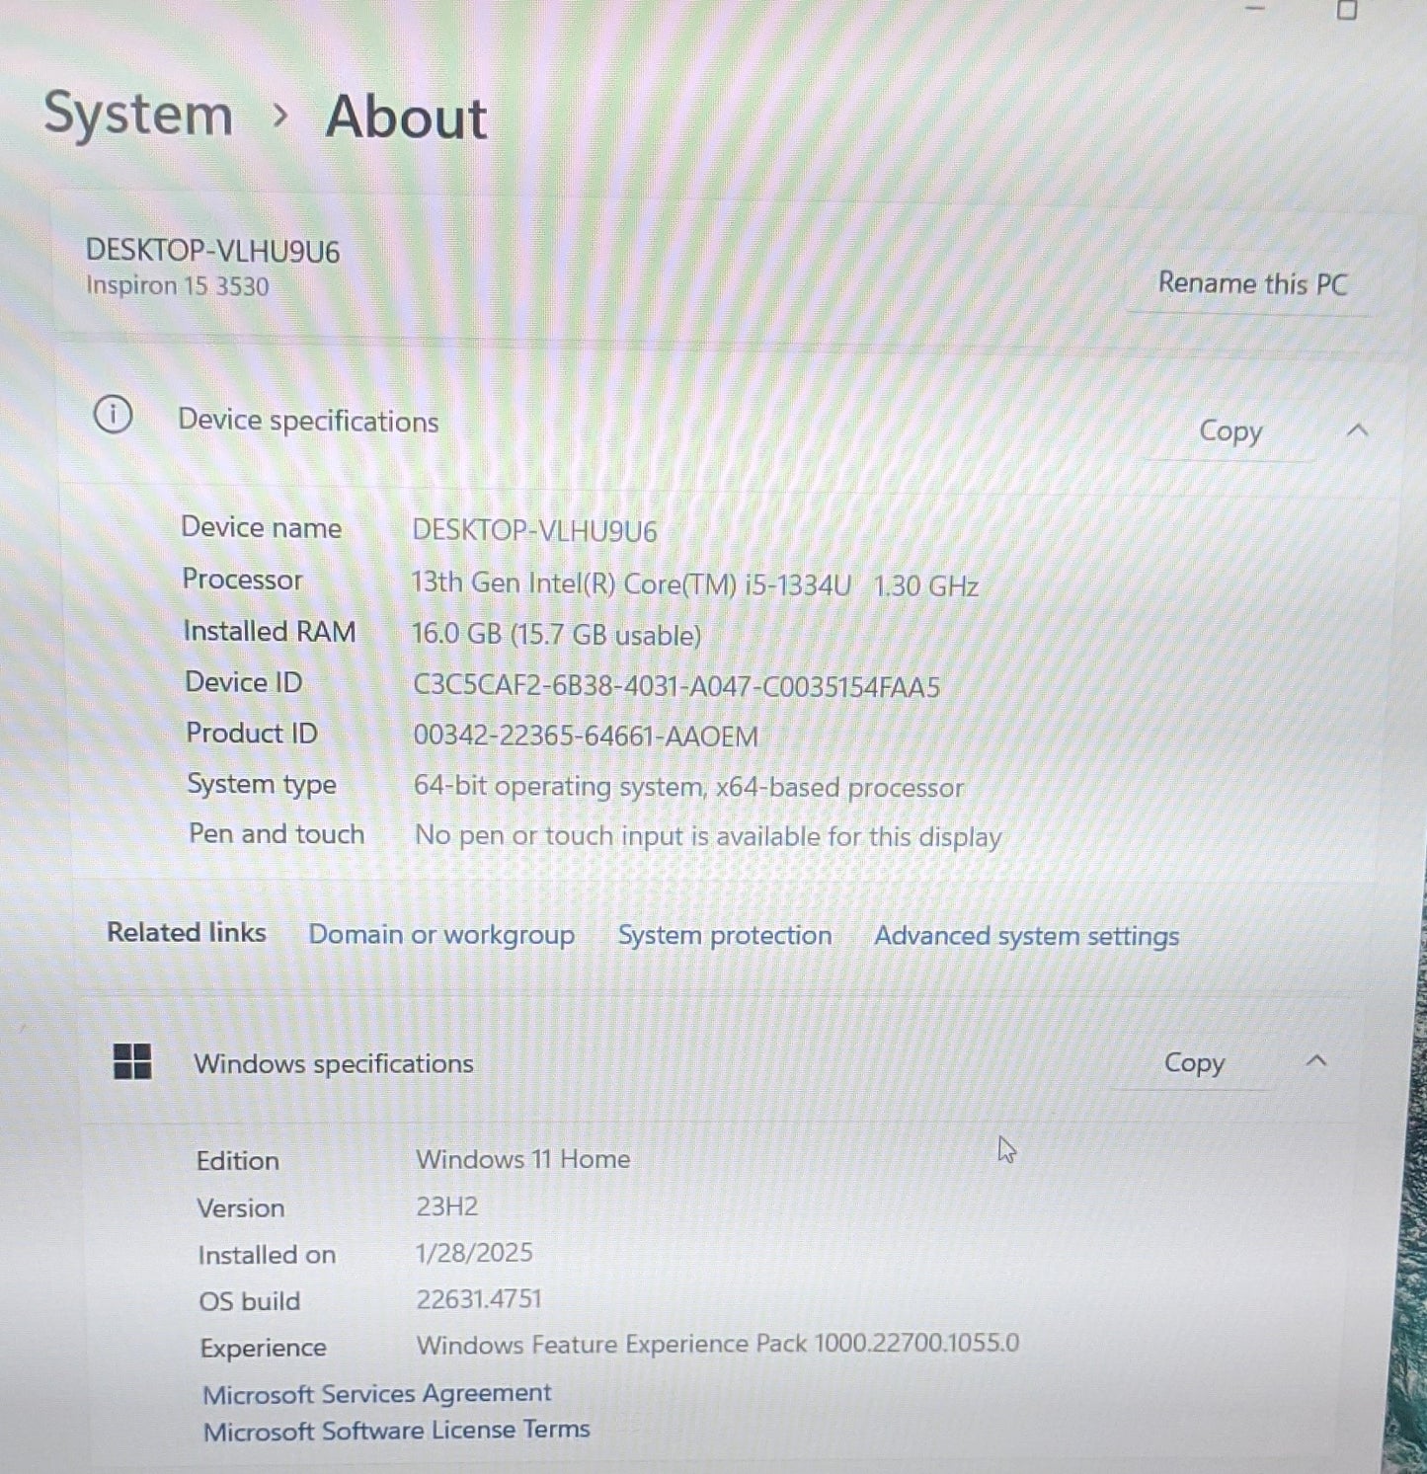Open Domain or workgroup link
Viewport: 1427px width, 1474px height.
pyautogui.click(x=441, y=935)
